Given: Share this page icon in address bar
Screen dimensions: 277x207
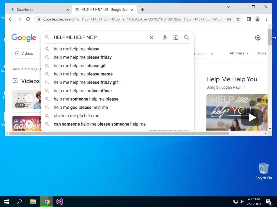Looking at the screenshot, I should coord(229,19).
